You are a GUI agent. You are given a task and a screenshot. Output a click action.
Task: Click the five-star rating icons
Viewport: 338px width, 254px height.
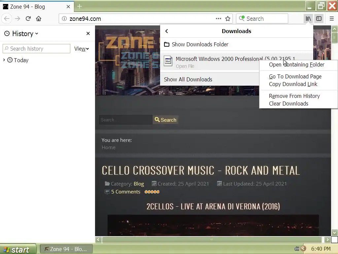click(152, 192)
